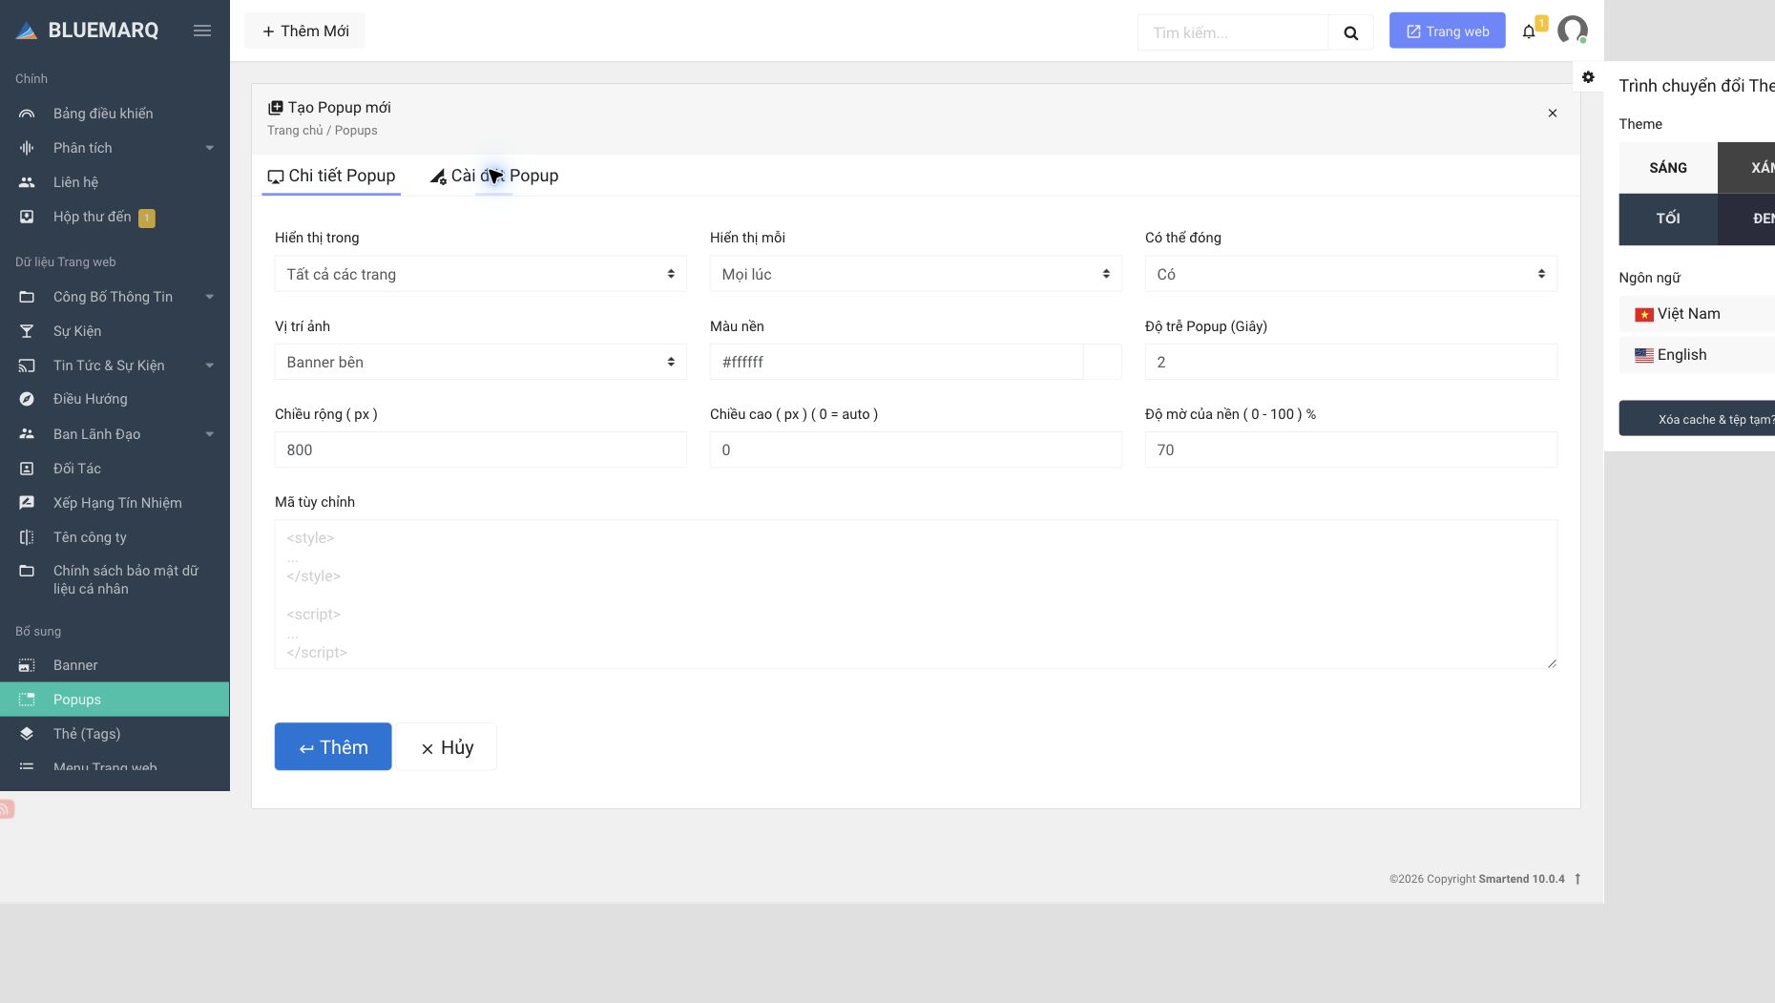Expand the Ban Lãnh Đạo submenu arrow
Image resolution: width=1775 pixels, height=1003 pixels.
click(x=210, y=434)
